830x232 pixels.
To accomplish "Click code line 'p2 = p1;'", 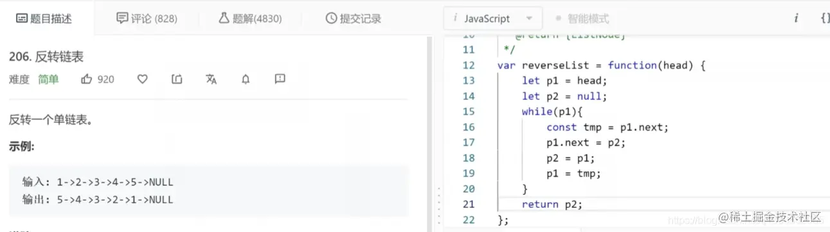I will 571,158.
